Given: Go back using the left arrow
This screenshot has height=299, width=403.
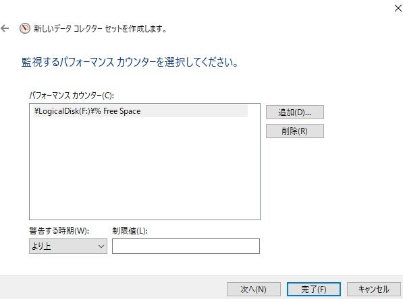Looking at the screenshot, I should pyautogui.click(x=5, y=28).
